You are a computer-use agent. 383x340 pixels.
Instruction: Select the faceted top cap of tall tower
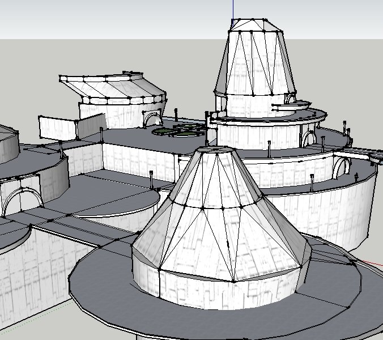pos(256,24)
